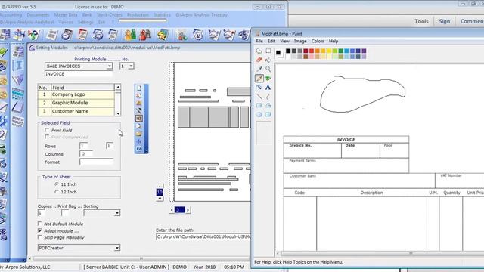Choose the Fill With Color bucket tool

[268, 60]
